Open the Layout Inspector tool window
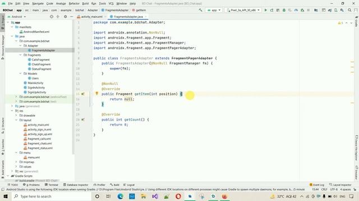Image resolution: width=359 pixels, height=201 pixels. [340, 185]
